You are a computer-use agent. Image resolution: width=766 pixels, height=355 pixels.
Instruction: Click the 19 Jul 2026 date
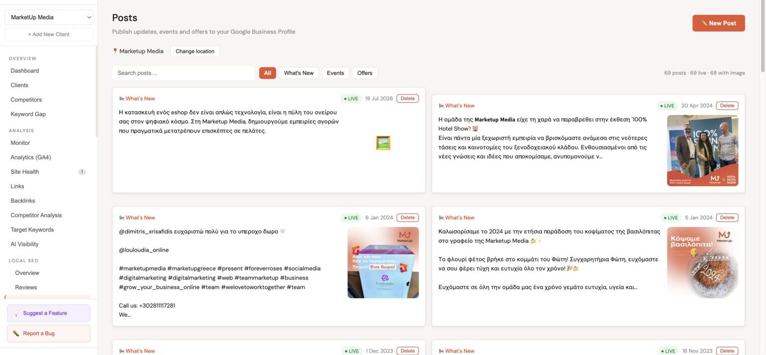click(x=379, y=99)
